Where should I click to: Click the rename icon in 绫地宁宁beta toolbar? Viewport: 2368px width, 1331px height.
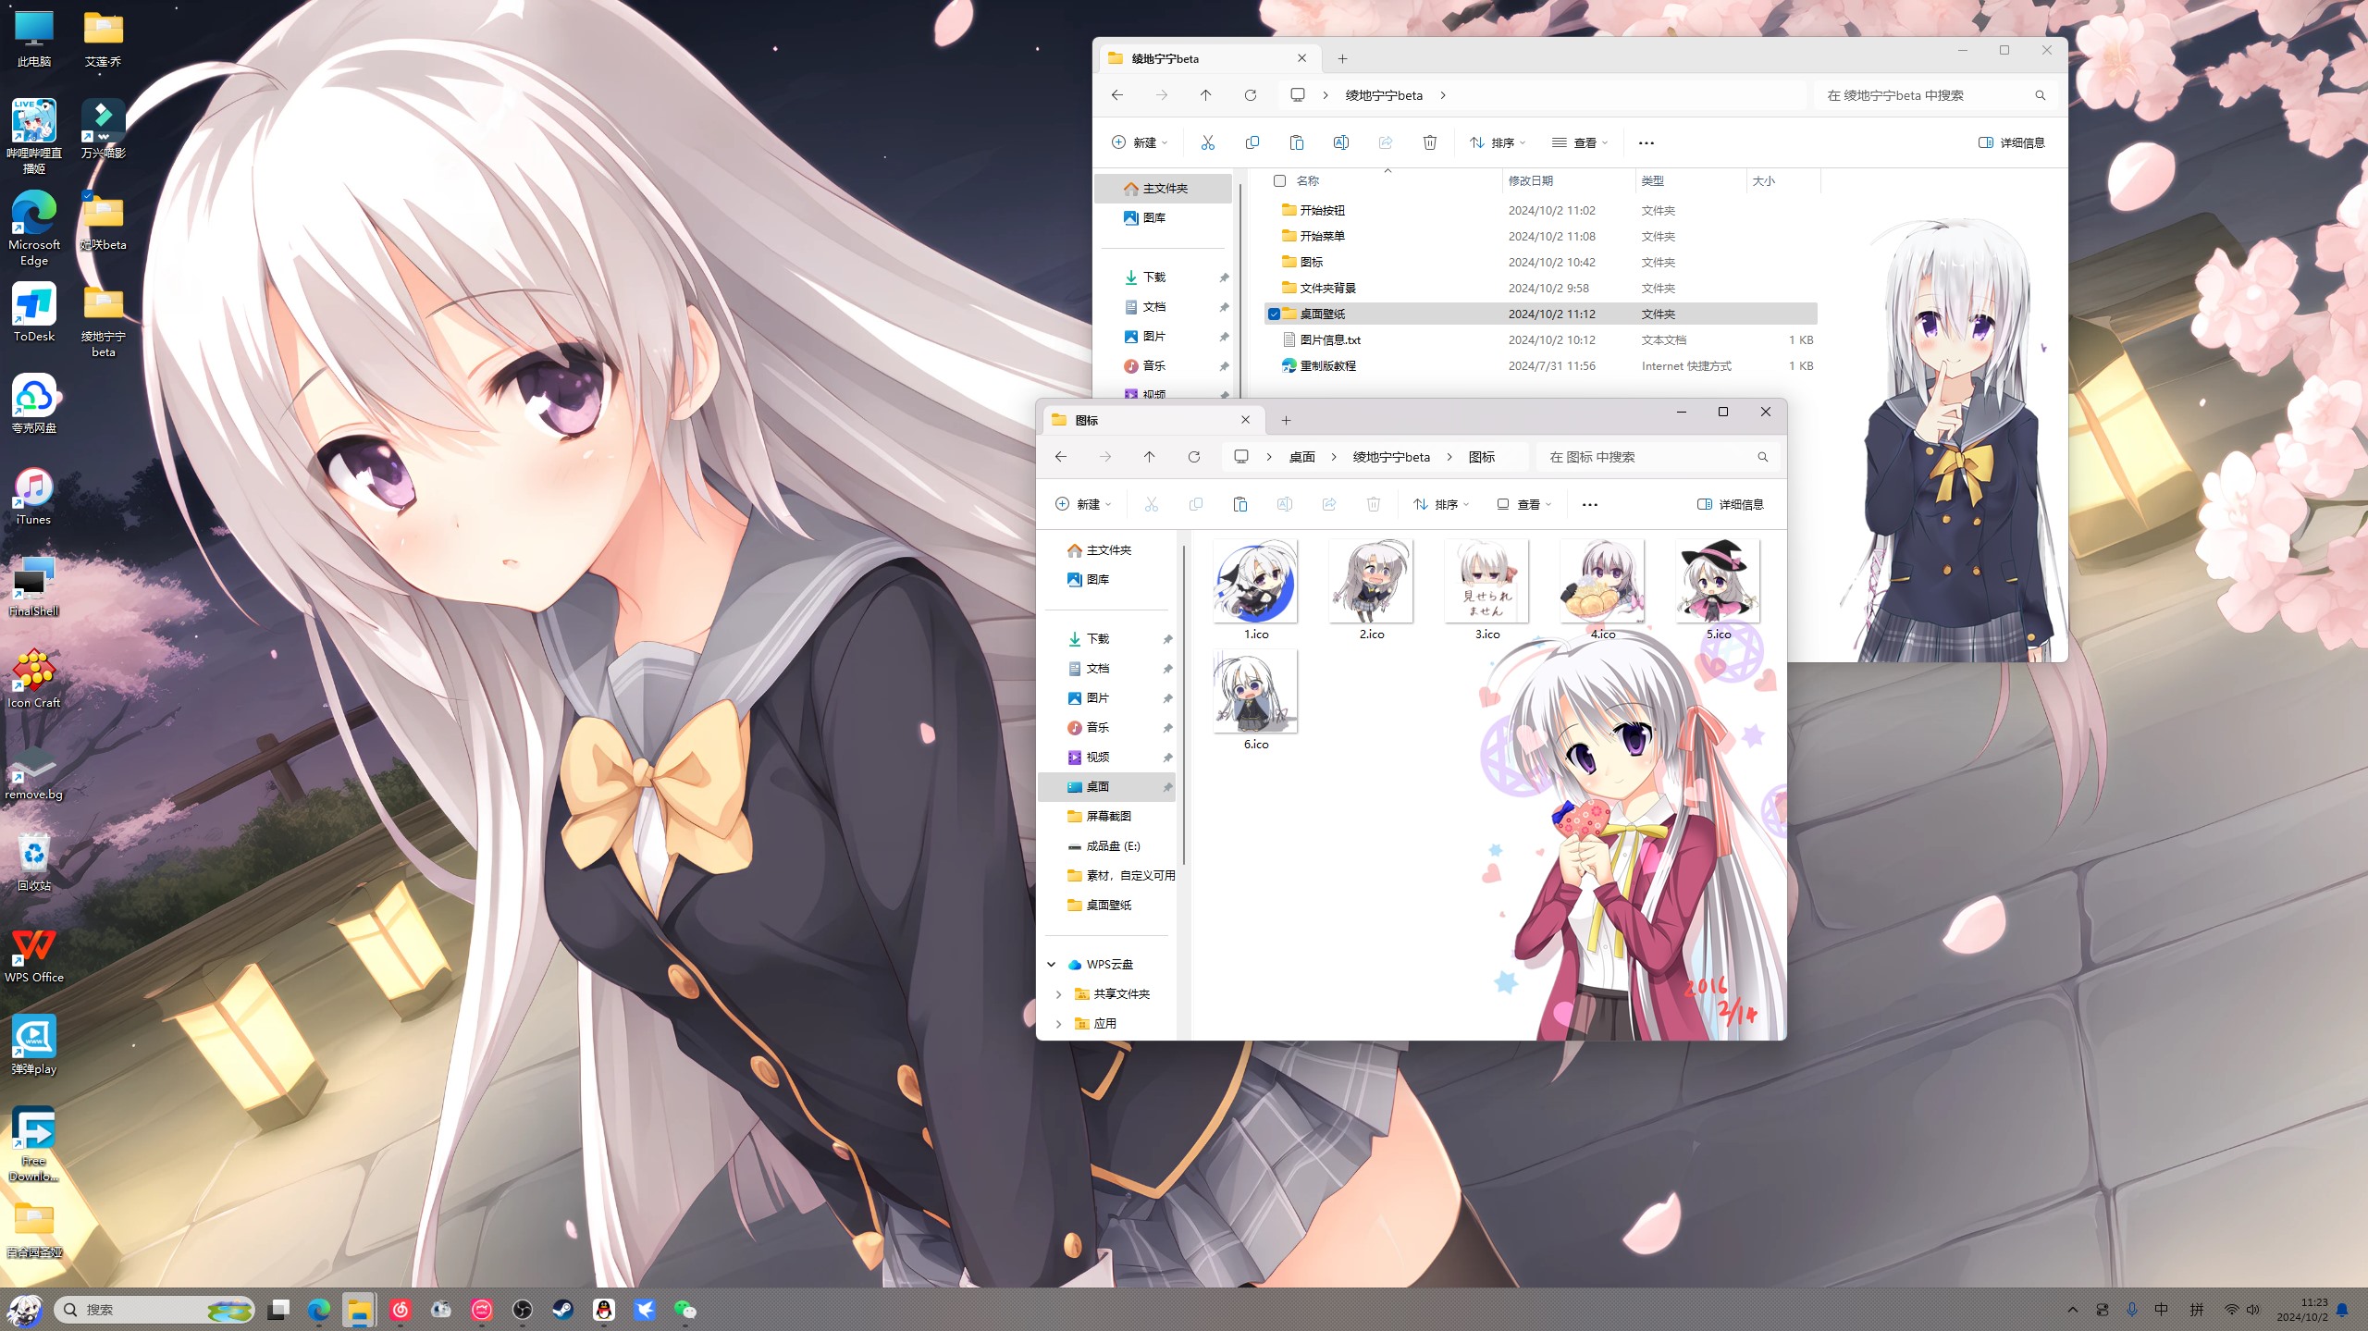[1340, 142]
